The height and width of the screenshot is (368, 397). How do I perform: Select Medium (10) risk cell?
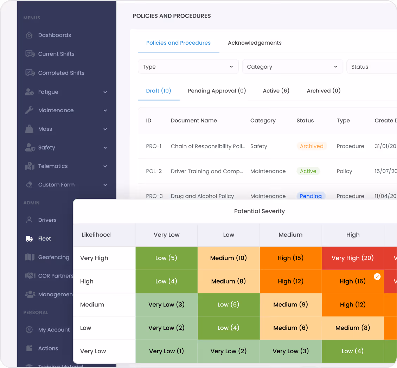pos(228,258)
